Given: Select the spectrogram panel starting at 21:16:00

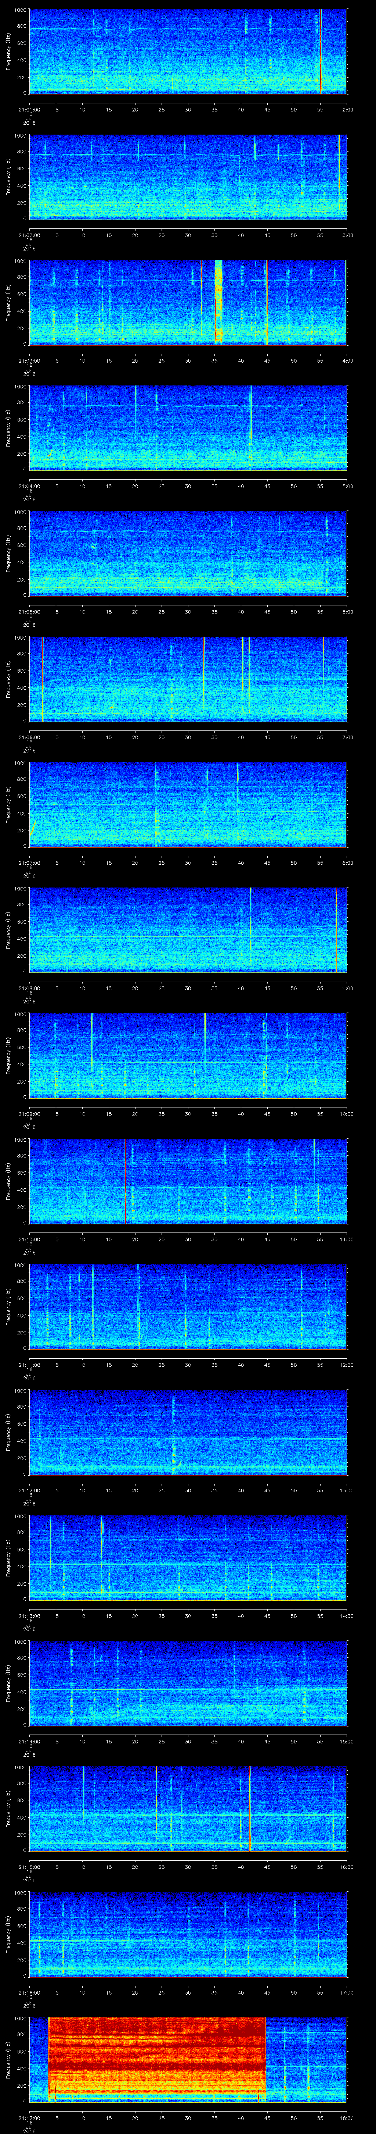Looking at the screenshot, I should (x=188, y=1934).
